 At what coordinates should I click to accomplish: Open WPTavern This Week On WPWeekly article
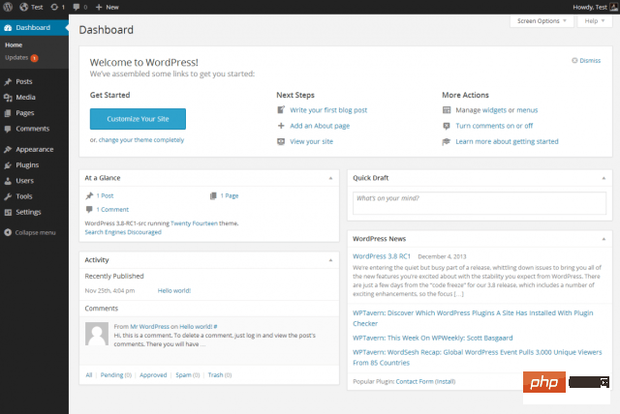pyautogui.click(x=433, y=338)
